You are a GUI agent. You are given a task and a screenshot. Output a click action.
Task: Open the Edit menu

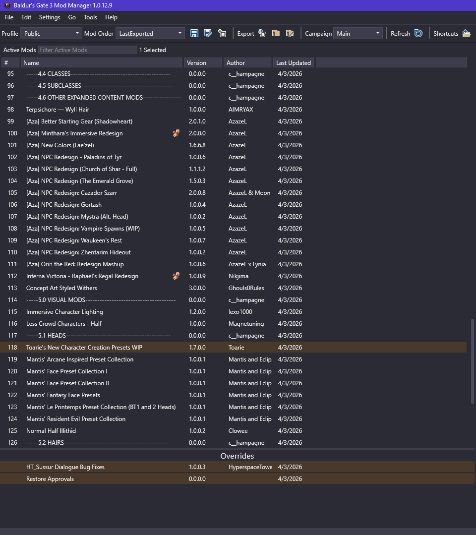click(x=26, y=17)
